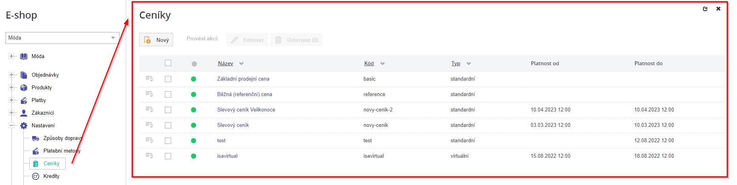Image resolution: width=737 pixels, height=185 pixels.
Task: Open the Běžná (referenční) cena link
Action: click(244, 94)
